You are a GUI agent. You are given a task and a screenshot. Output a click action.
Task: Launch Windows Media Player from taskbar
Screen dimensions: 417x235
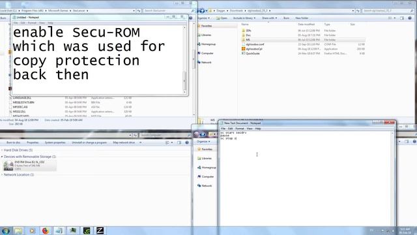point(32,230)
